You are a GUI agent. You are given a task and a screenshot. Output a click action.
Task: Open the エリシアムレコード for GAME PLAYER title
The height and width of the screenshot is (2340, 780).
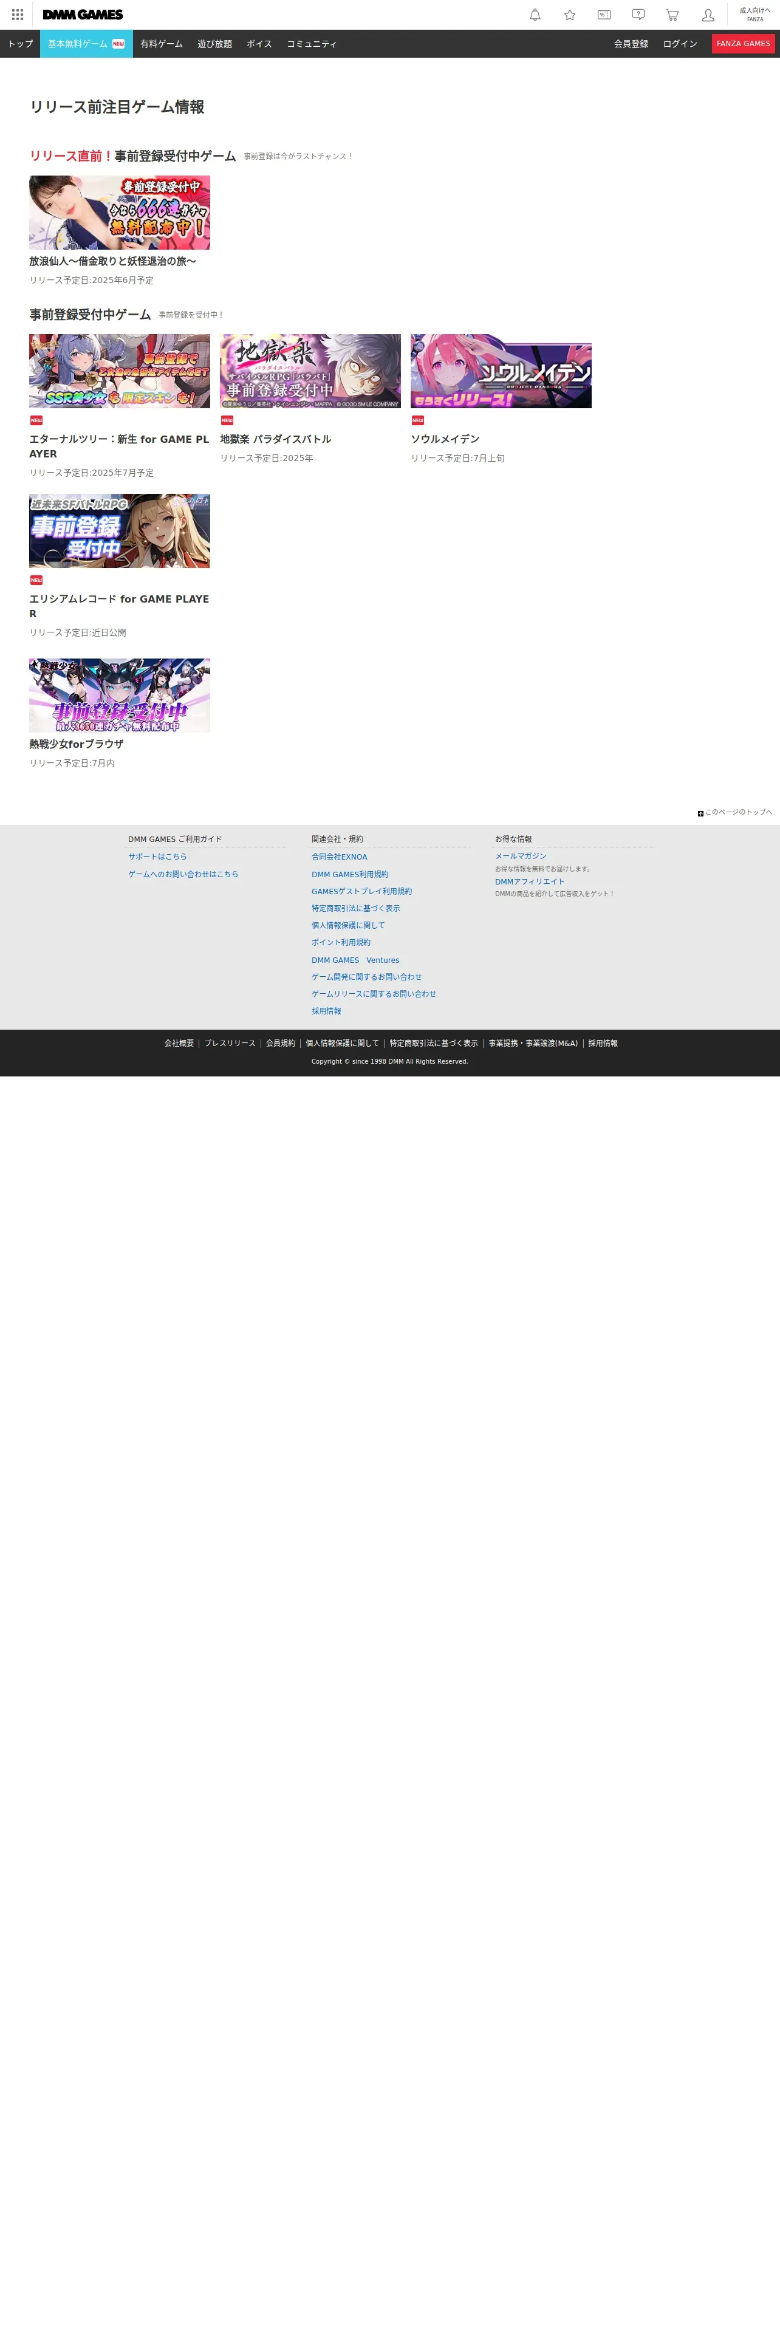tap(119, 606)
